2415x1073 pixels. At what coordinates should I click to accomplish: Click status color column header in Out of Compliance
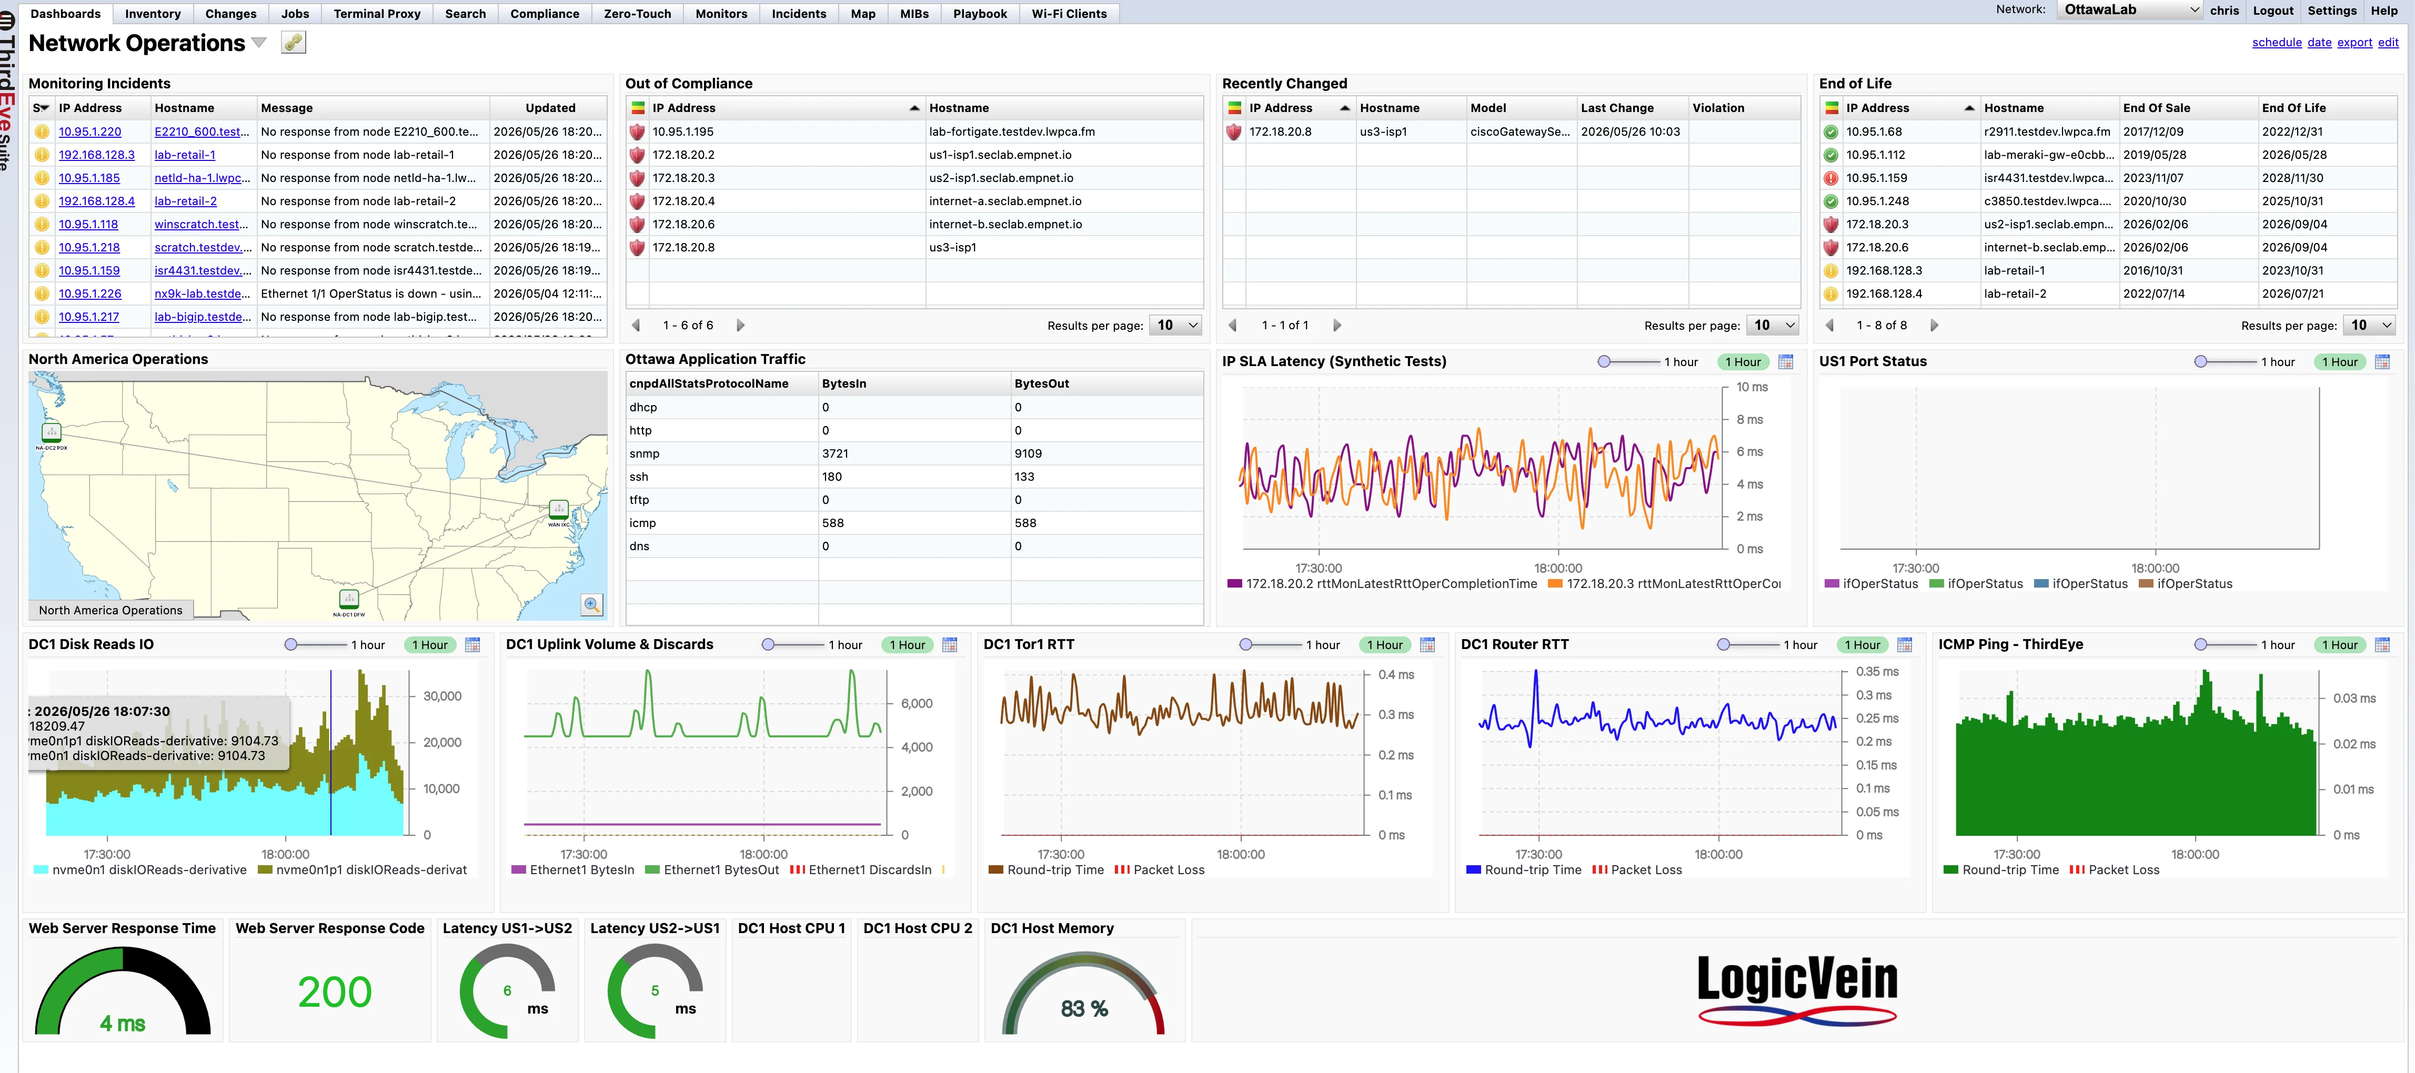pos(638,108)
